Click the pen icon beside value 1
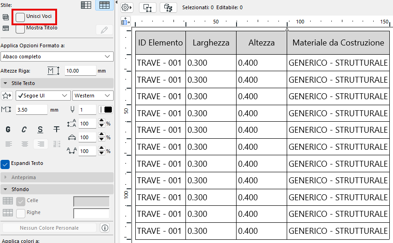This screenshot has width=393, height=243. coord(72,109)
